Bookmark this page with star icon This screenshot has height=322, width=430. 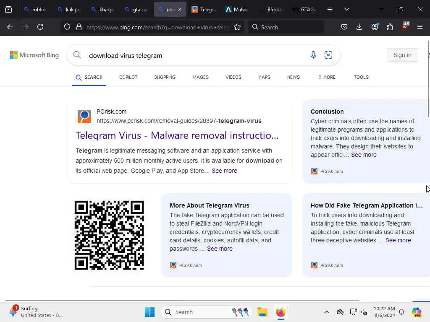[237, 27]
